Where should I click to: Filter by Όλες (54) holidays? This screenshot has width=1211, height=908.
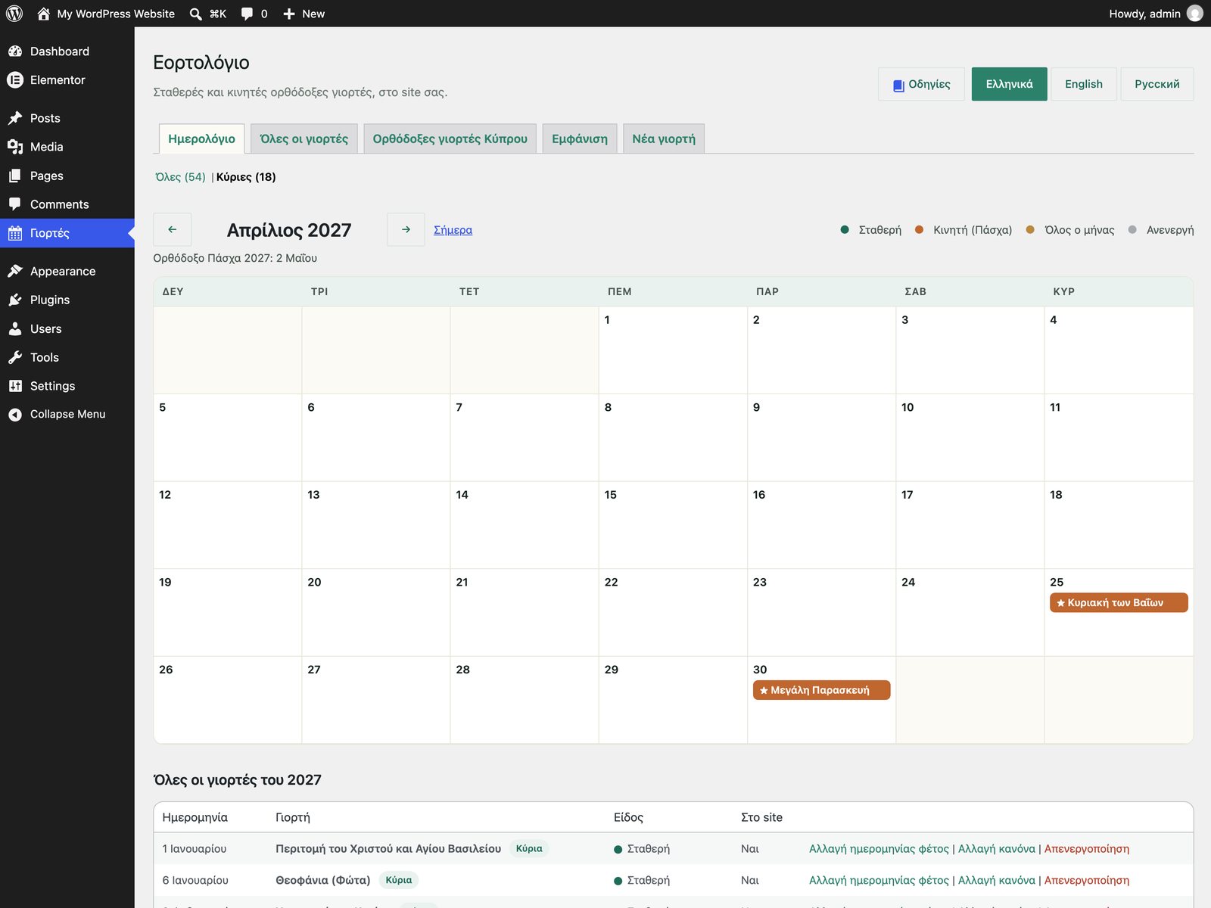pos(180,177)
